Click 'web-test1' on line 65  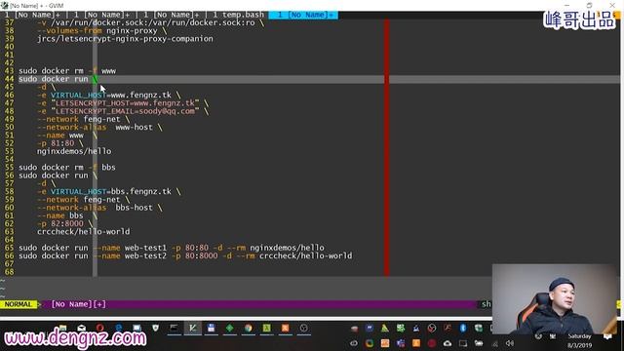[145, 248]
